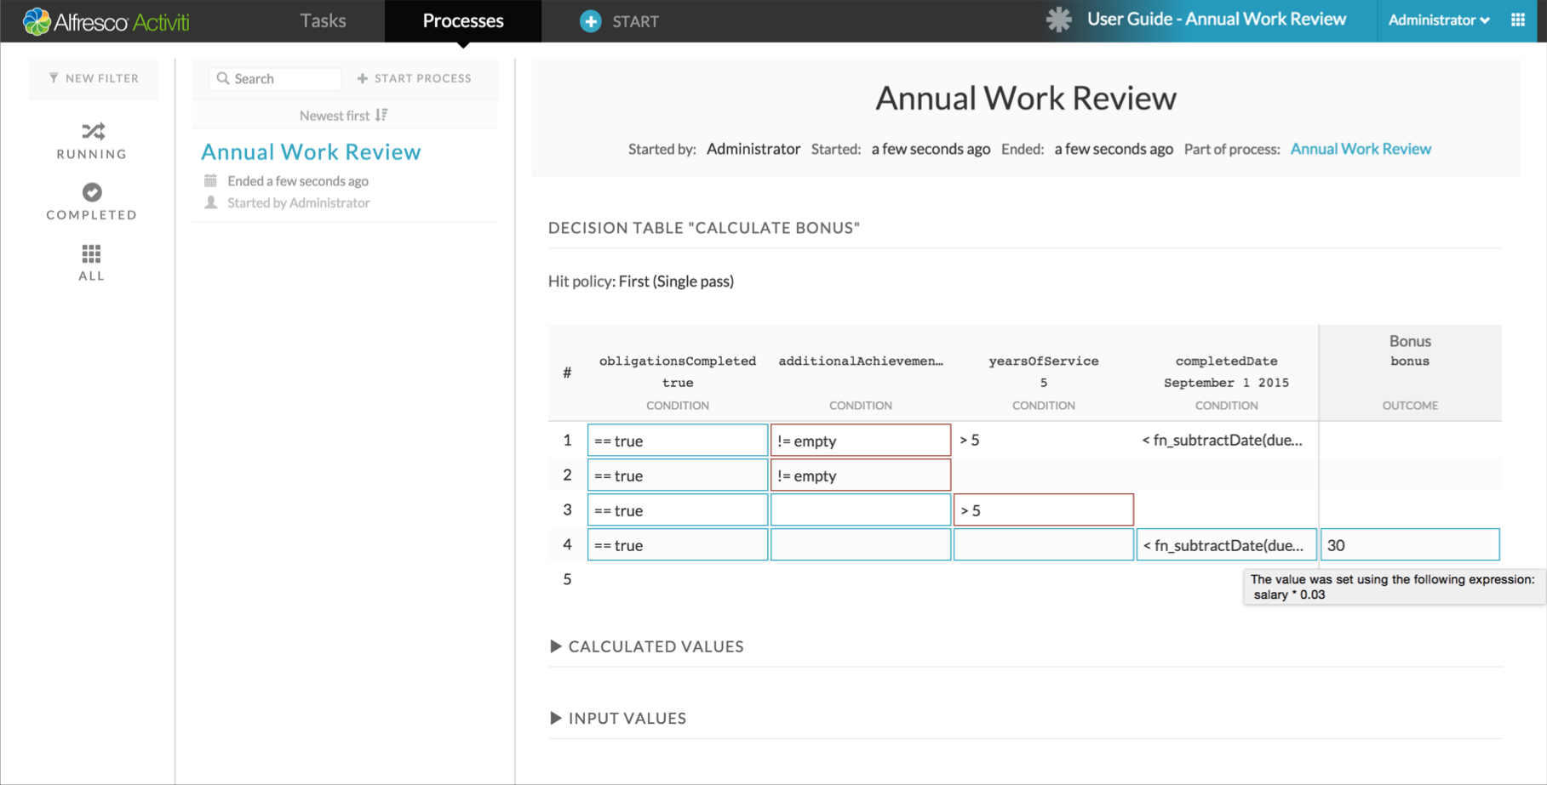Click the User Guide app gear icon

1058,20
